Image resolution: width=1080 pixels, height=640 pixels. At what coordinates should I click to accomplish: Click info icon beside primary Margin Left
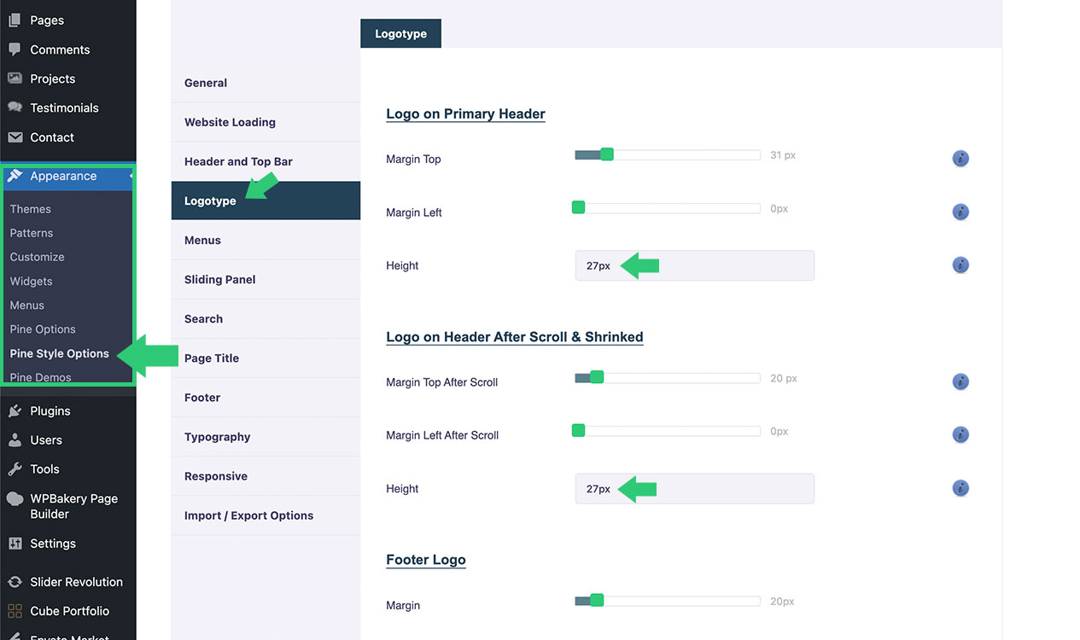pyautogui.click(x=960, y=212)
